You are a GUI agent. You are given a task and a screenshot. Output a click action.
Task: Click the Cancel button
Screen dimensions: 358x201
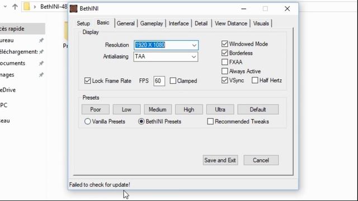coord(261,160)
